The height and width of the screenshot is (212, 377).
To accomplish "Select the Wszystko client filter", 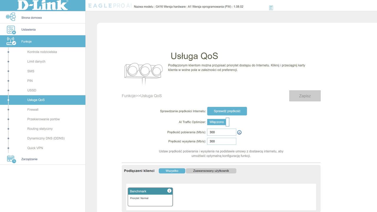I will [x=172, y=171].
